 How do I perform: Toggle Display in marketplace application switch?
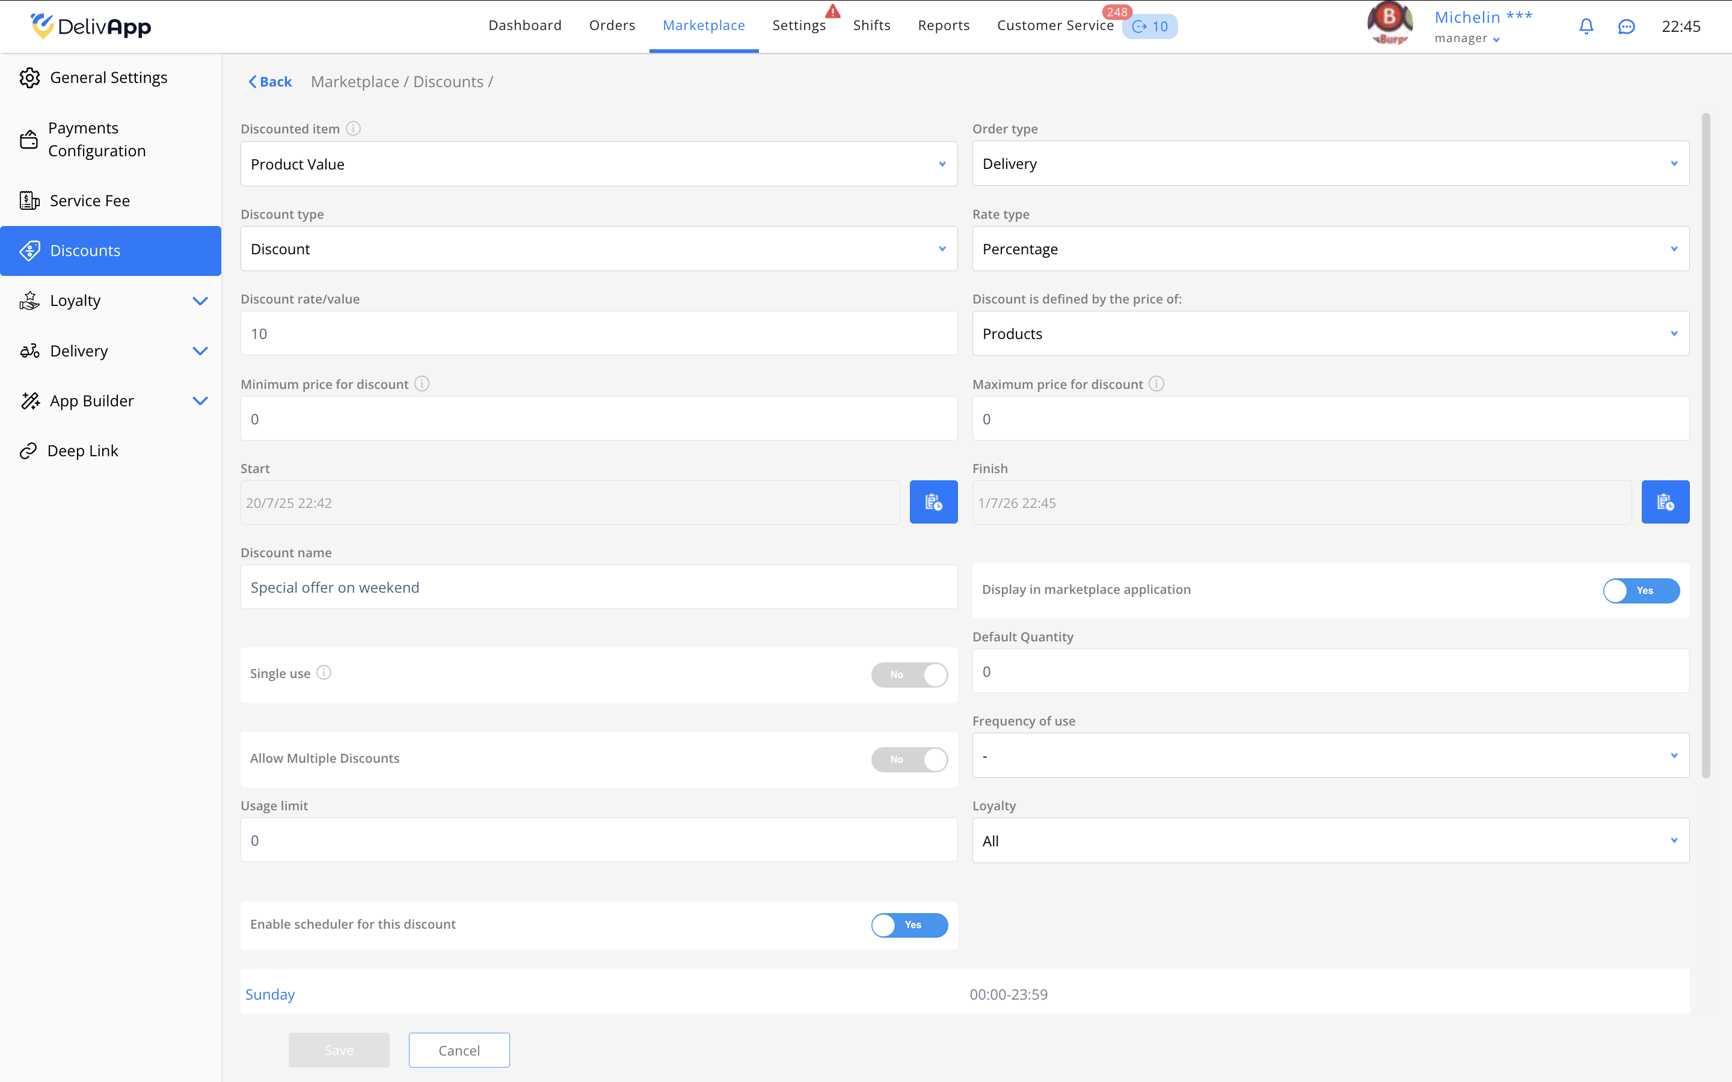click(1641, 590)
